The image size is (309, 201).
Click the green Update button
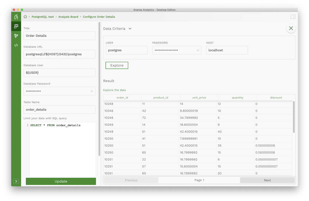click(61, 181)
